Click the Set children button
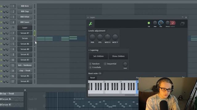Image resolution: width=197 pixels, height=110 pixels. point(98,56)
